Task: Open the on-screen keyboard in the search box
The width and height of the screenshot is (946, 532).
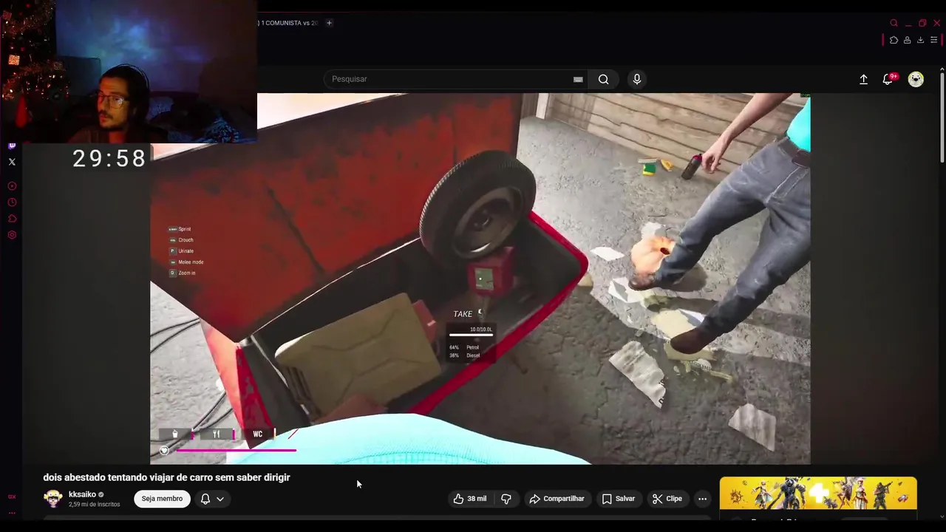Action: pos(578,80)
